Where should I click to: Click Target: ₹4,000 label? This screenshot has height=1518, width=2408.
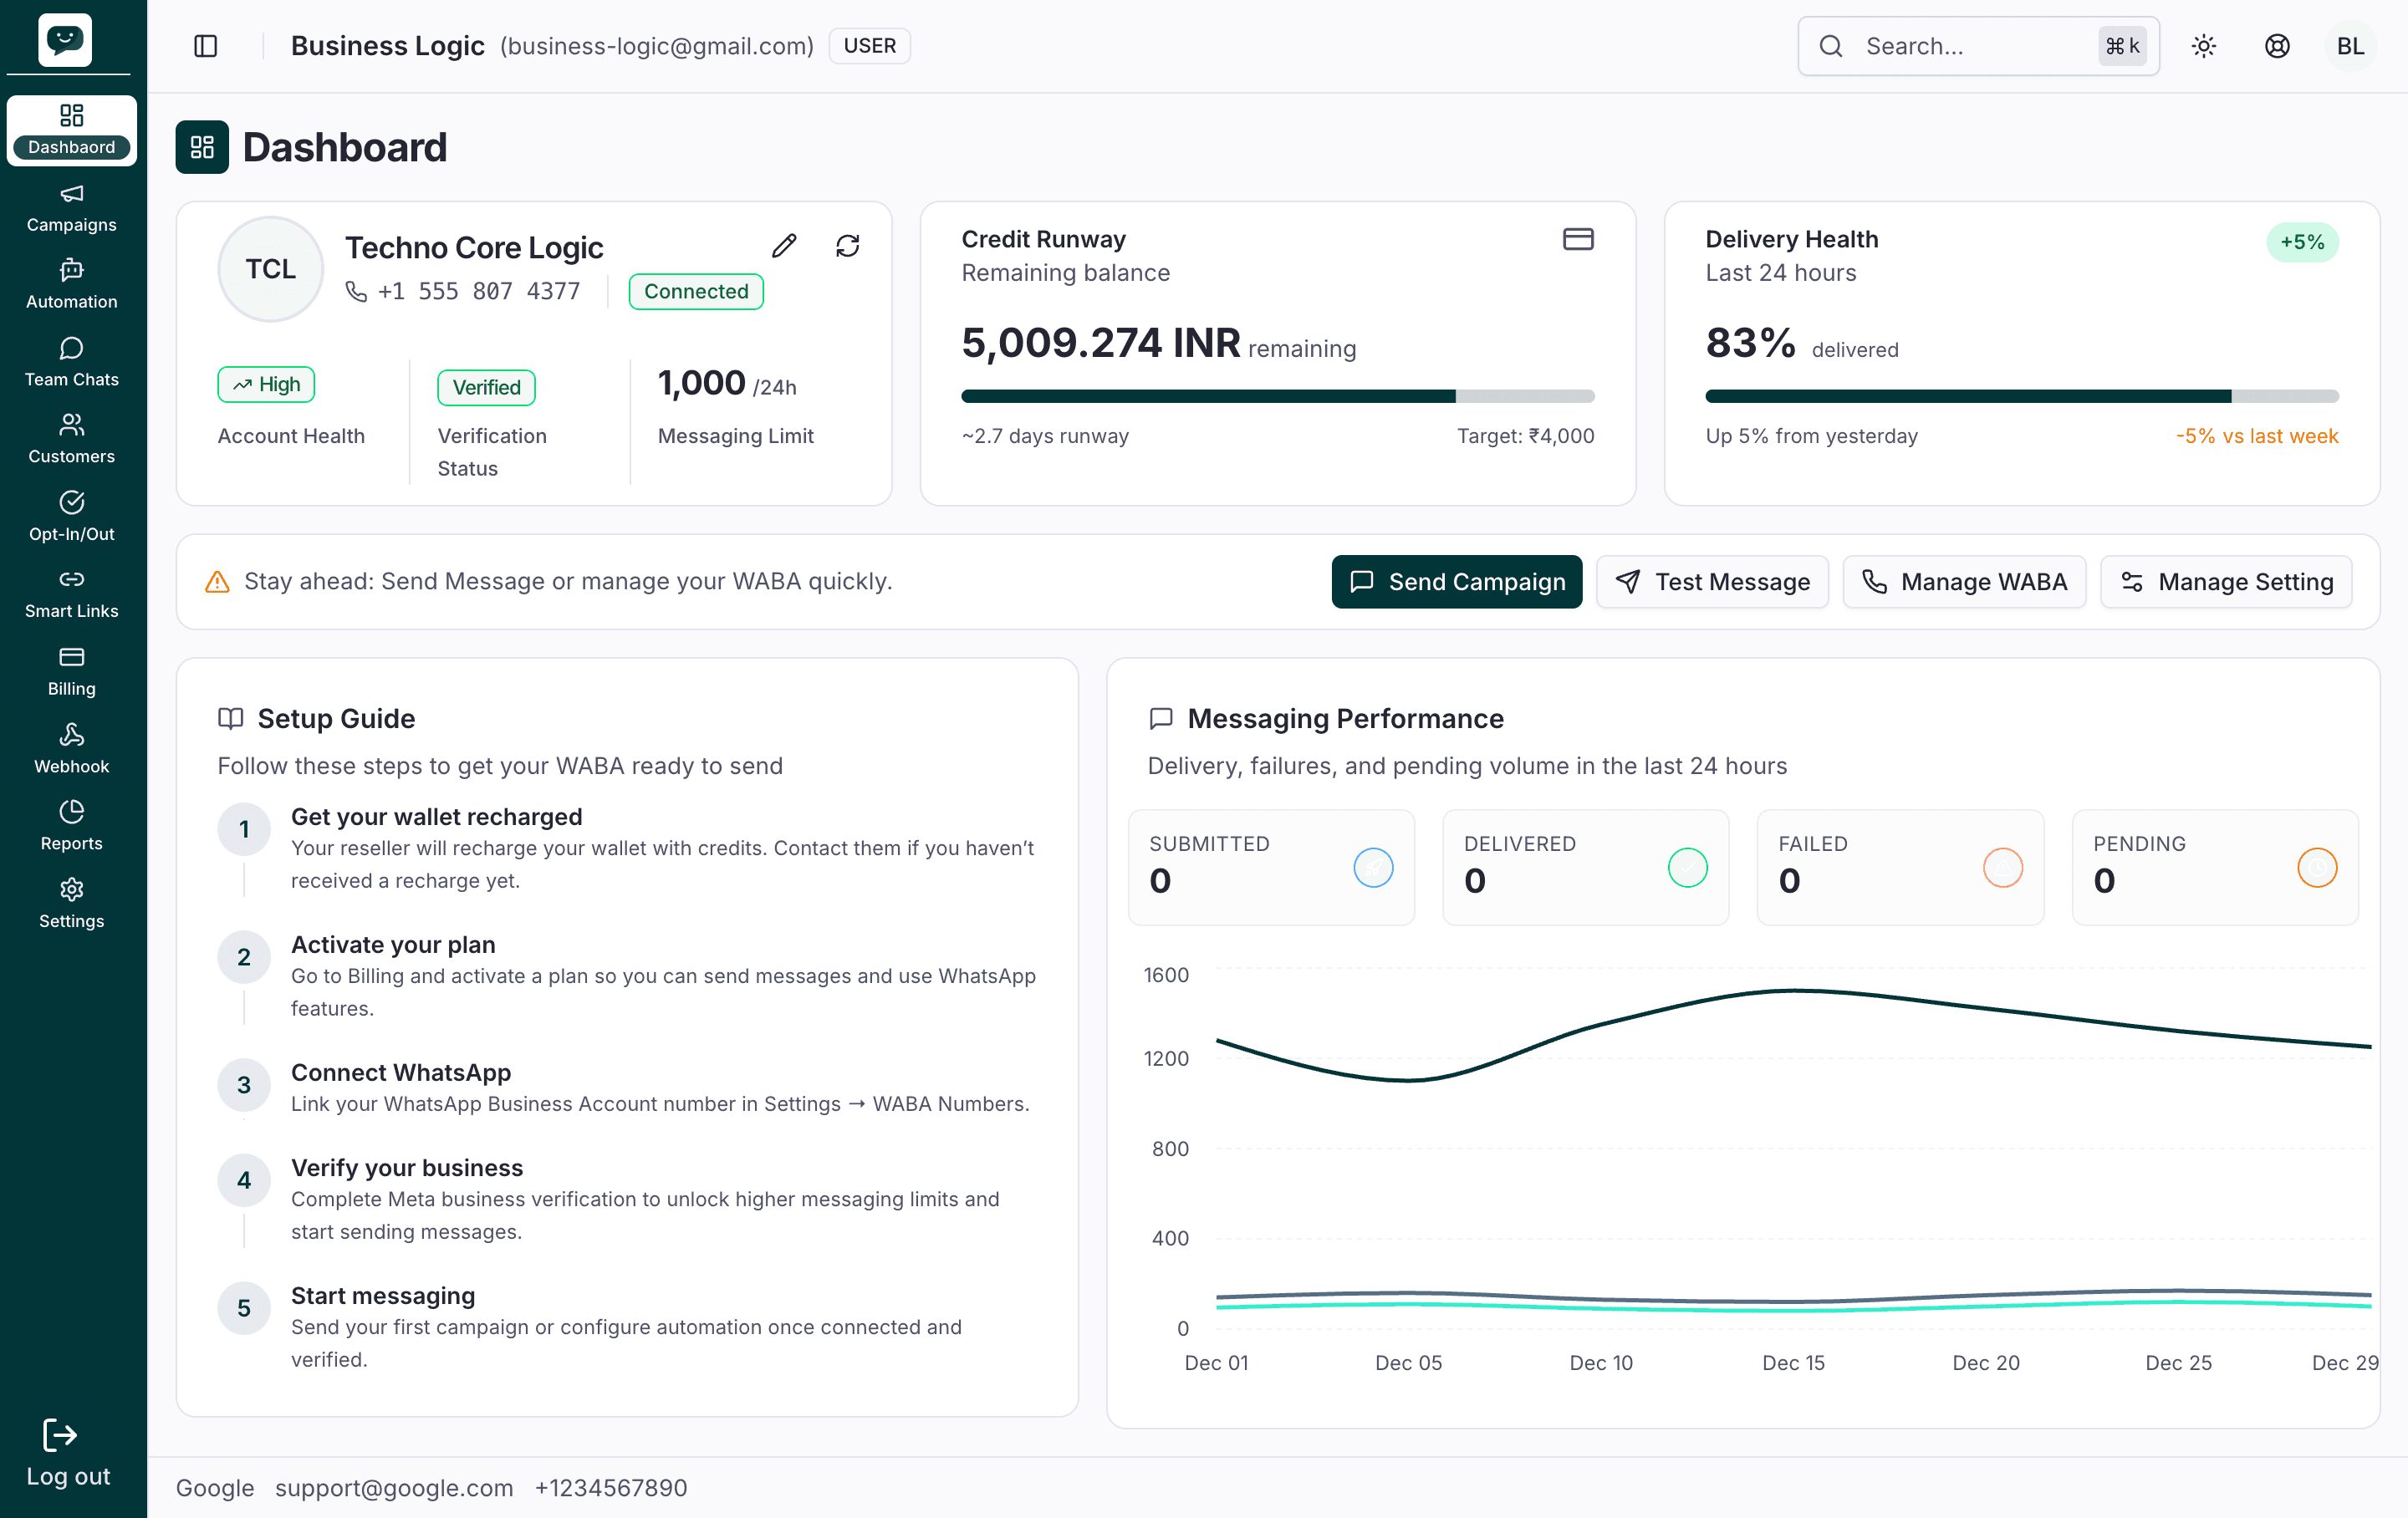(1525, 436)
